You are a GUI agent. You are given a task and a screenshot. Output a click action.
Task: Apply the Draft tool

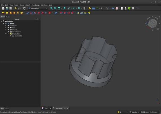point(69,13)
